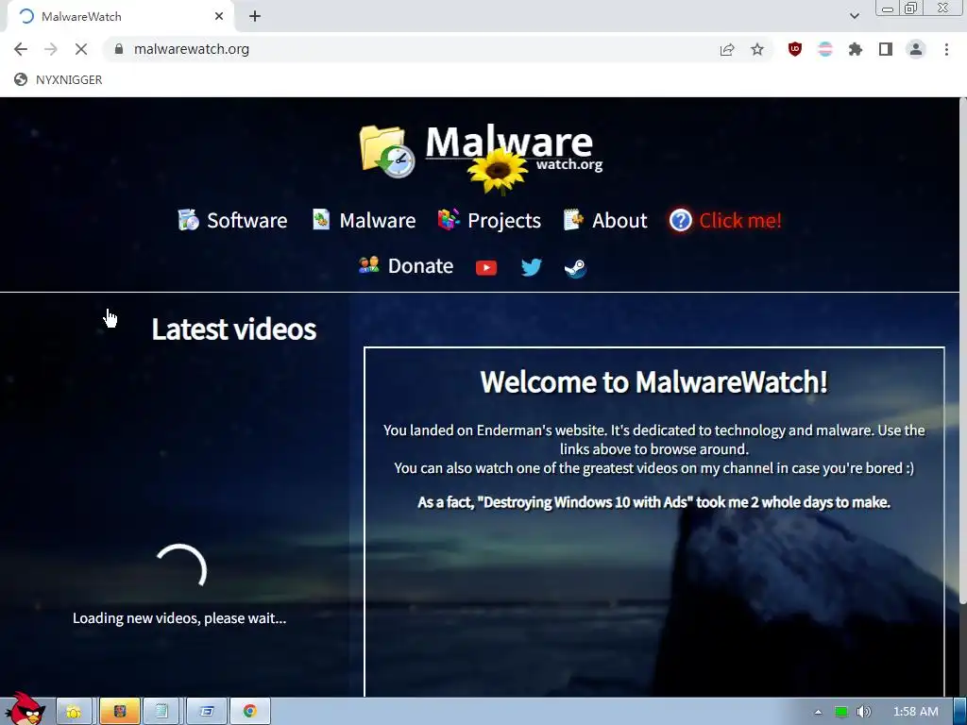967x725 pixels.
Task: Open the Software navigation link
Action: [x=233, y=220]
